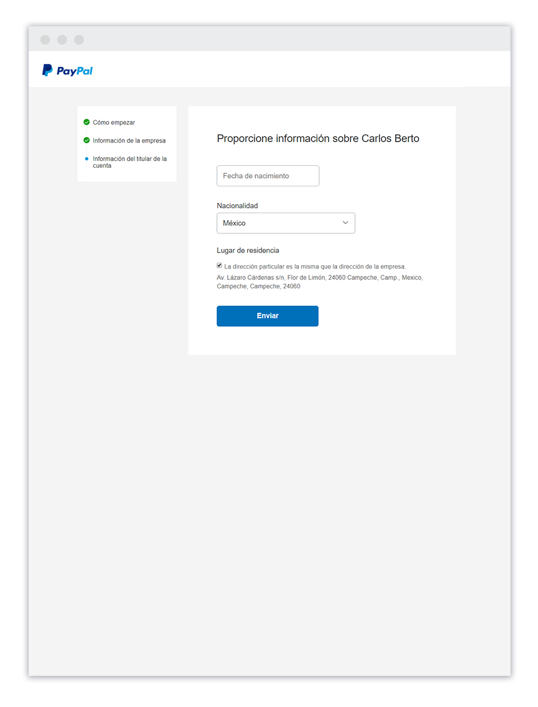The width and height of the screenshot is (538, 707).
Task: Click the leftmost window control dot
Action: click(45, 40)
